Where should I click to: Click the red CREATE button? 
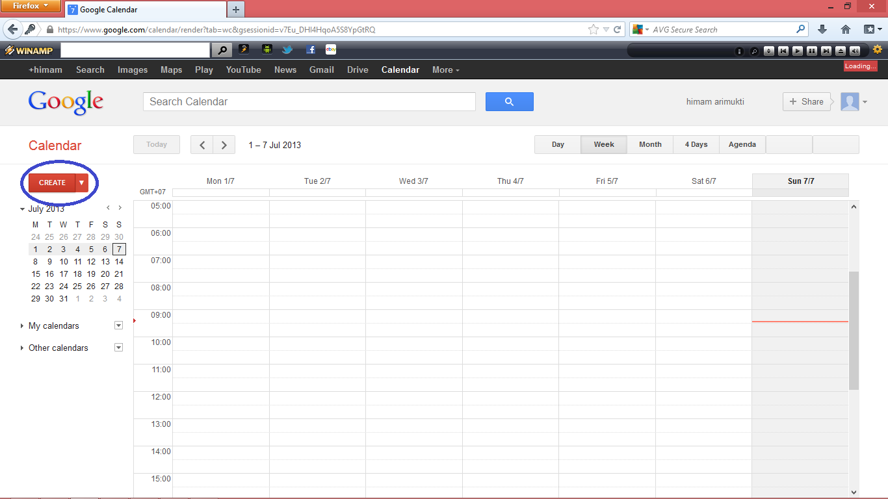click(x=52, y=183)
